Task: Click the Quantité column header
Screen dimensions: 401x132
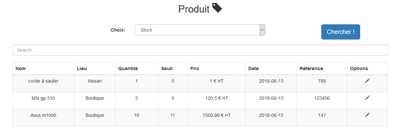Action: [128, 68]
